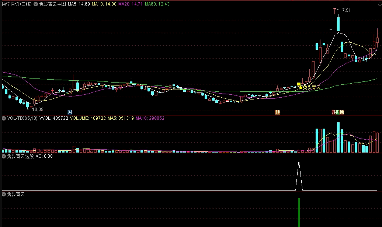Open the 兔步青云主图 indicator menu circle icon
The width and height of the screenshot is (382, 227).
click(x=36, y=4)
